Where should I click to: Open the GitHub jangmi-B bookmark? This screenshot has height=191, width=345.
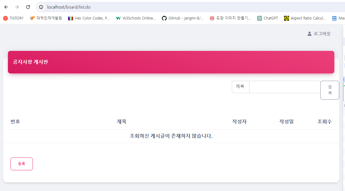(183, 18)
